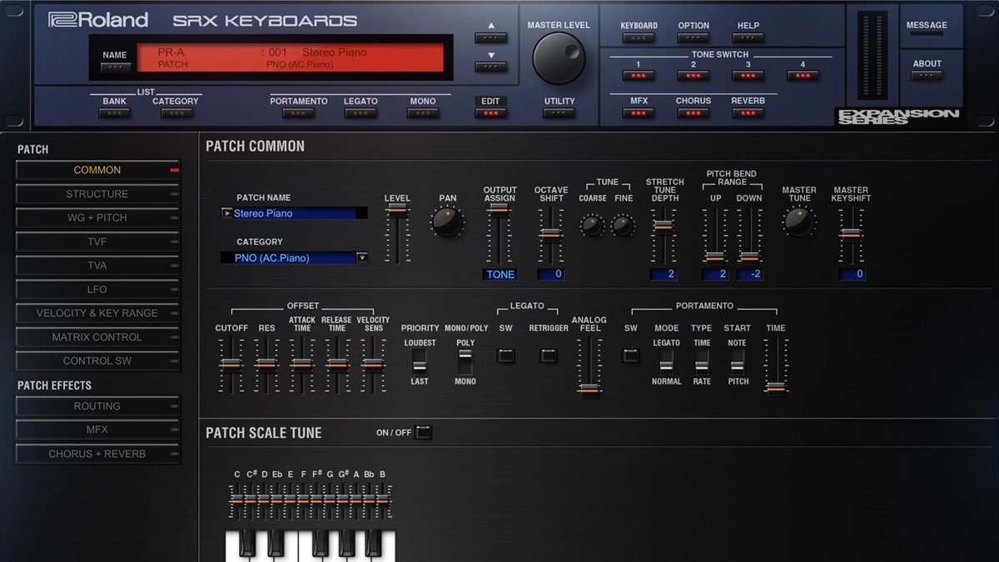Screen dimensions: 999x562
Task: Click the ATTACK TIME offset slider
Action: point(302,365)
